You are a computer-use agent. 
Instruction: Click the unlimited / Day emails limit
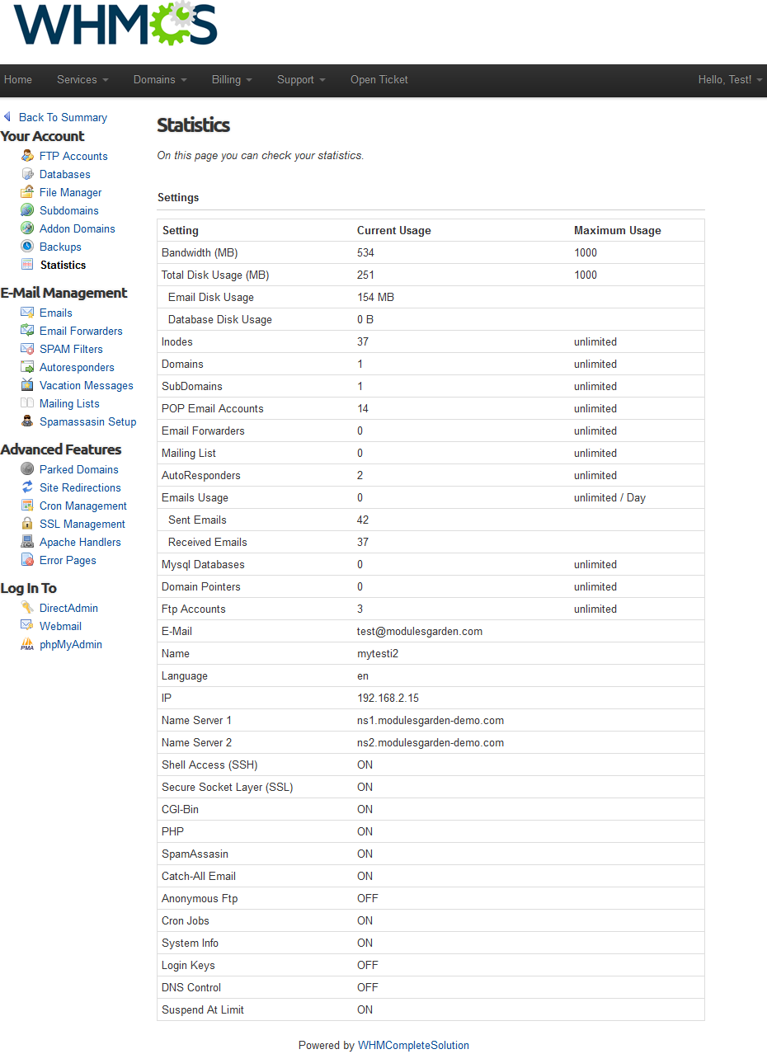[609, 497]
